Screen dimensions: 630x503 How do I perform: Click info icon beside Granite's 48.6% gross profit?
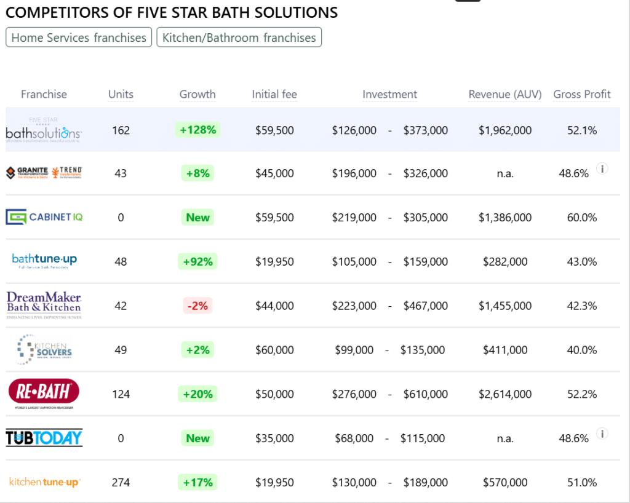click(602, 168)
